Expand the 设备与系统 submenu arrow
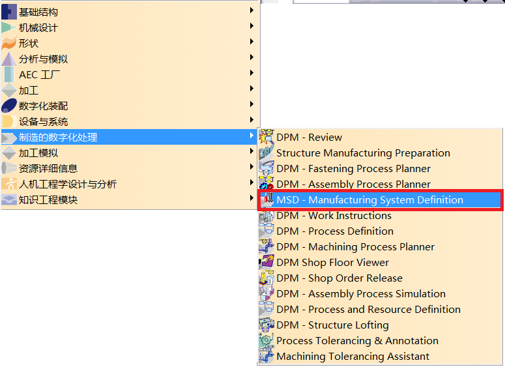505x367 pixels. [x=252, y=119]
